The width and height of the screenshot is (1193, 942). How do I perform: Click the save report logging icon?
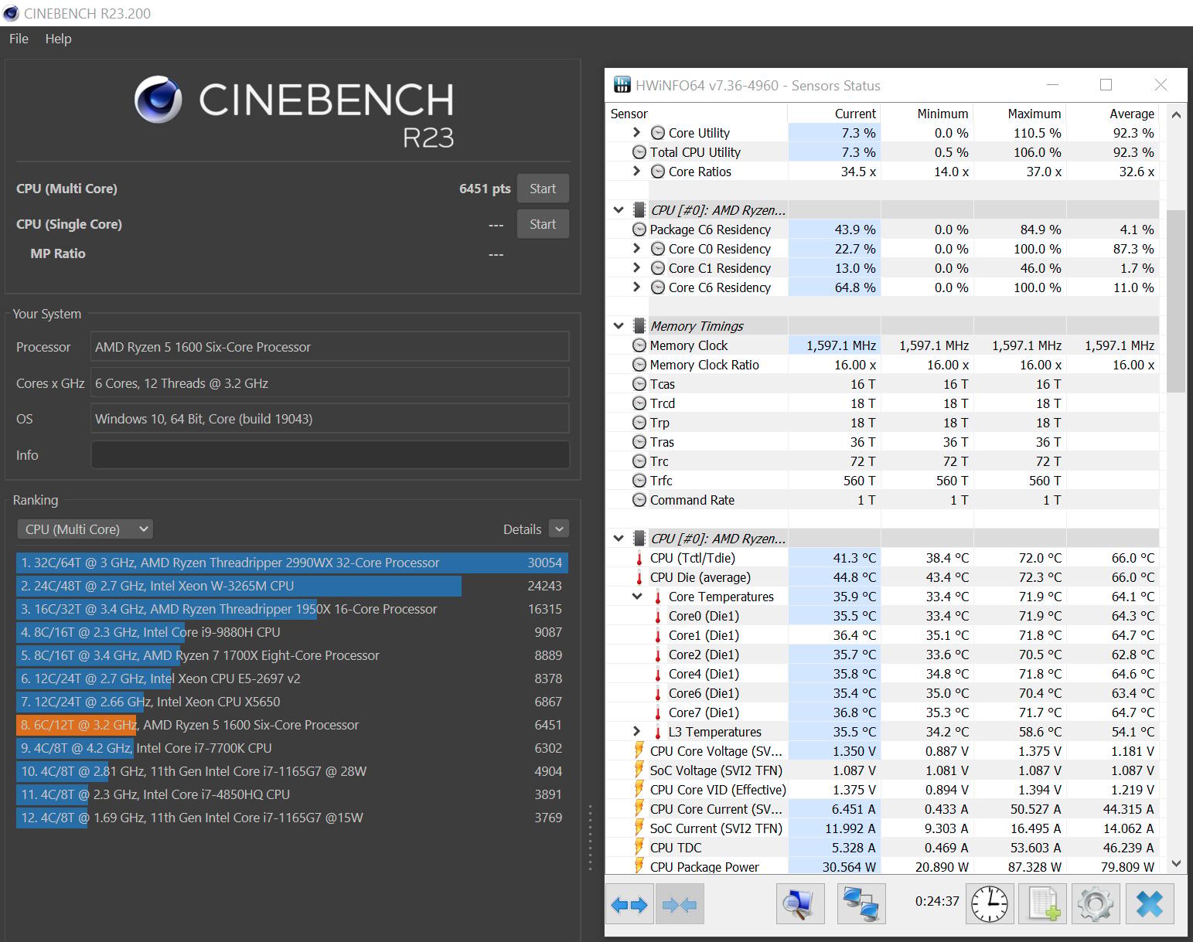coord(1043,904)
